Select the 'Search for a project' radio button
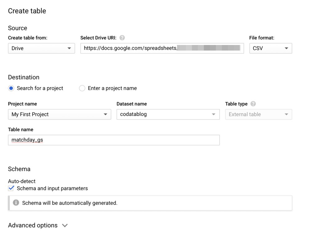This screenshot has width=318, height=242. [11, 88]
